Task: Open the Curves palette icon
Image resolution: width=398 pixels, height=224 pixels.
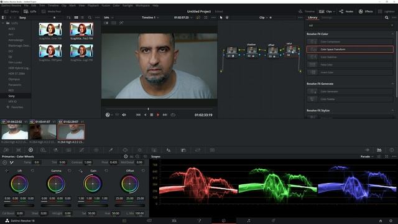Action: (81, 150)
